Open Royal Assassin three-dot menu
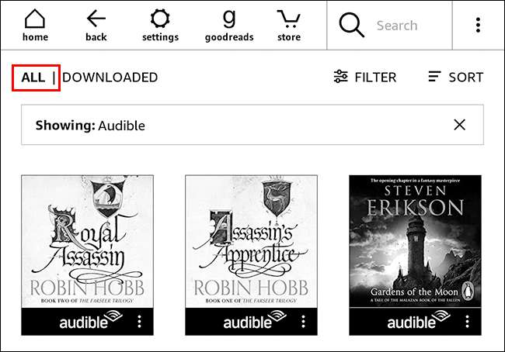 pos(139,322)
